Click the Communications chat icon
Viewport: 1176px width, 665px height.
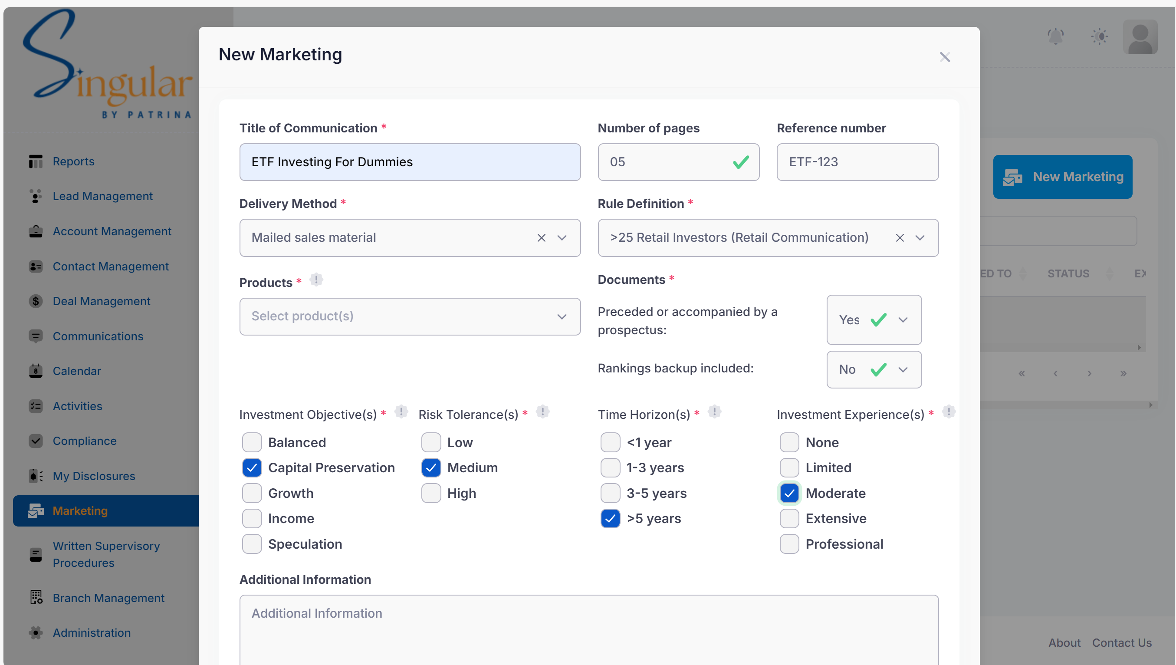coord(36,336)
